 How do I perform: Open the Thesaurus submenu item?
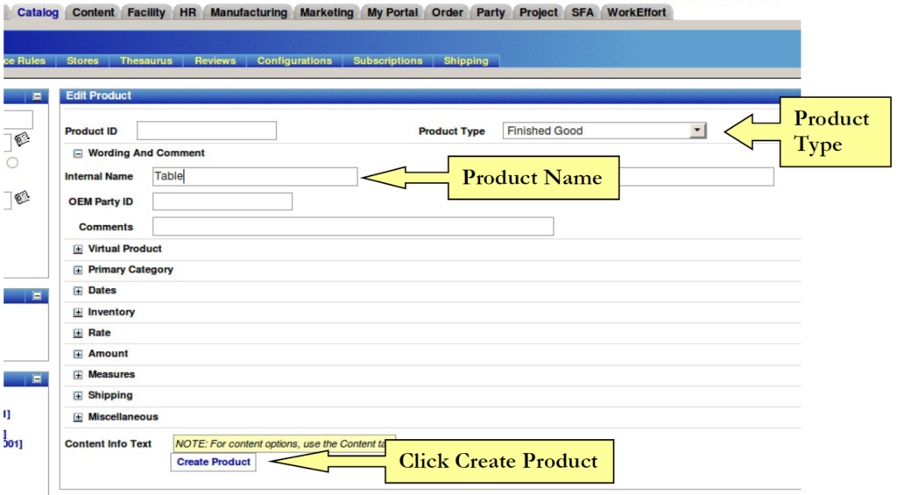click(146, 60)
